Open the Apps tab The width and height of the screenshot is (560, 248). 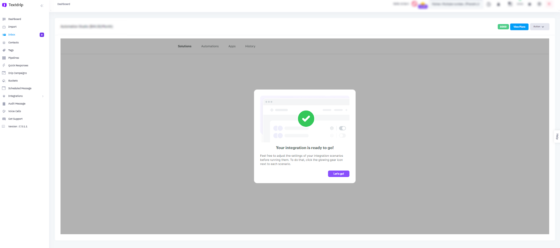coord(232,46)
